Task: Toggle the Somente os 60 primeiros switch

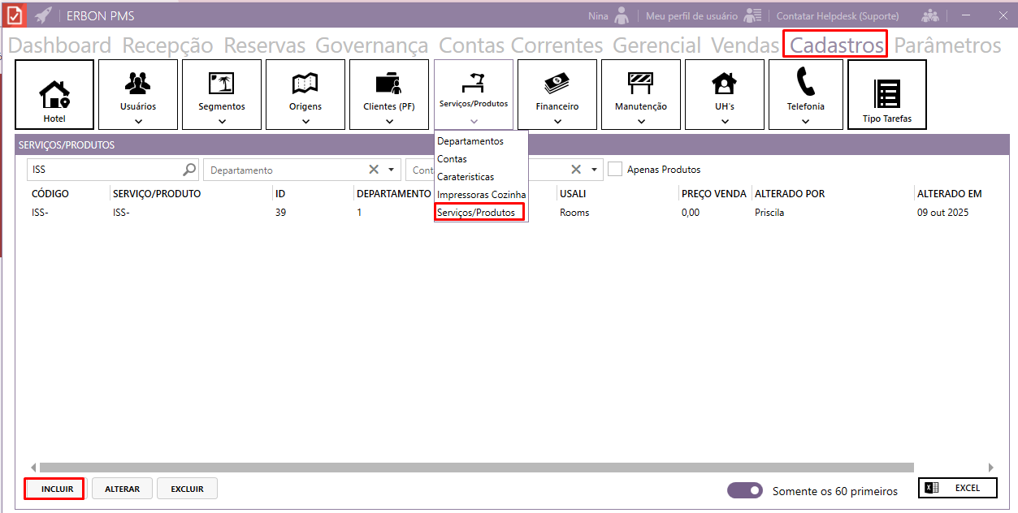Action: 745,490
